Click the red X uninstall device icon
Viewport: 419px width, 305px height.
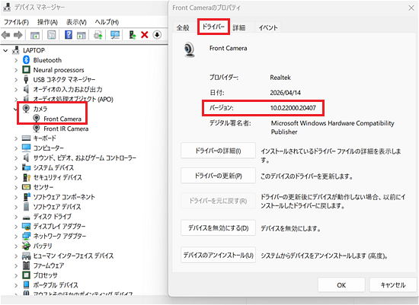tap(145, 35)
